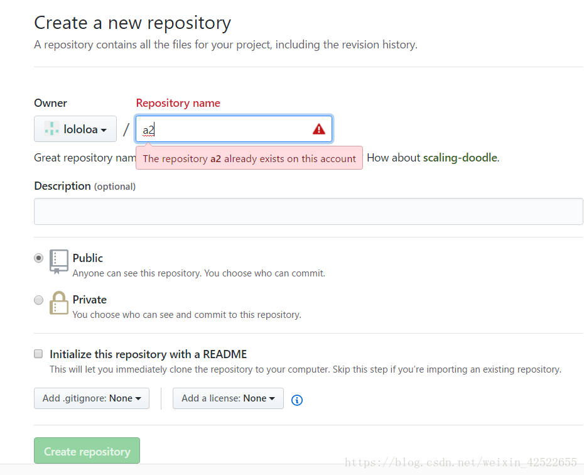Click into the Description text field
Viewport: 584px width, 475px height.
tap(308, 211)
